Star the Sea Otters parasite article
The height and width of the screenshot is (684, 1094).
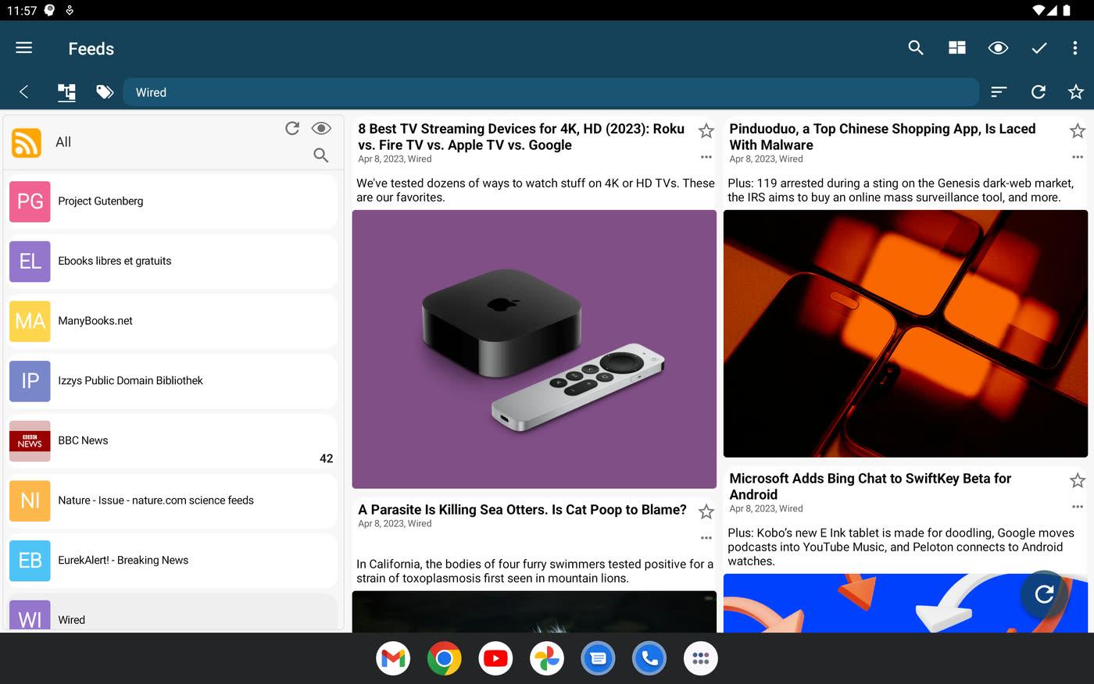(x=706, y=511)
